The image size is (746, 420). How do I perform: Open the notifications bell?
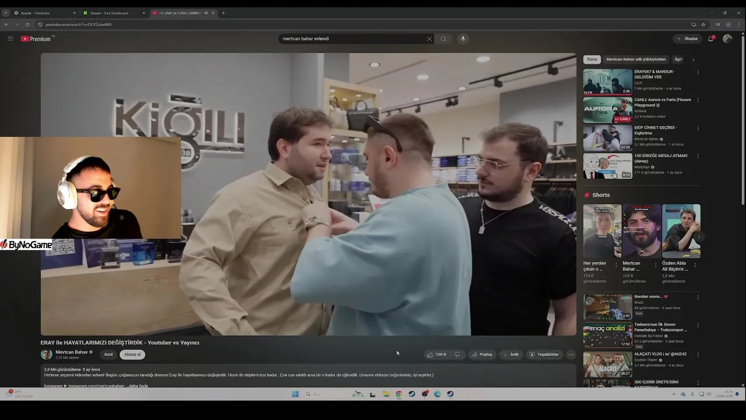coord(711,38)
